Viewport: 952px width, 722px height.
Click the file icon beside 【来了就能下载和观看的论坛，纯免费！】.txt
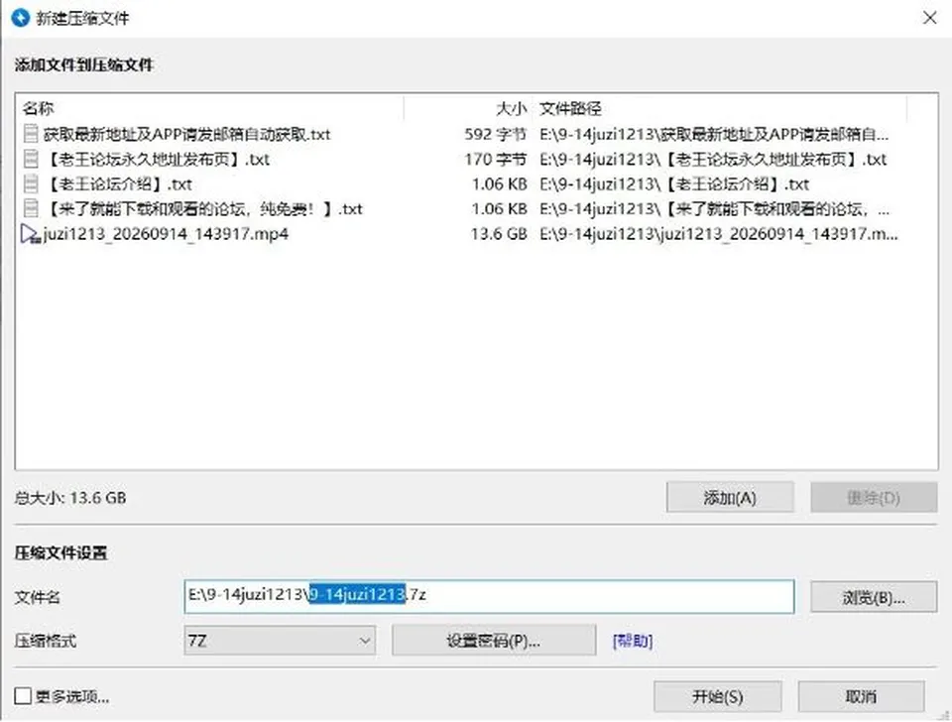[31, 209]
